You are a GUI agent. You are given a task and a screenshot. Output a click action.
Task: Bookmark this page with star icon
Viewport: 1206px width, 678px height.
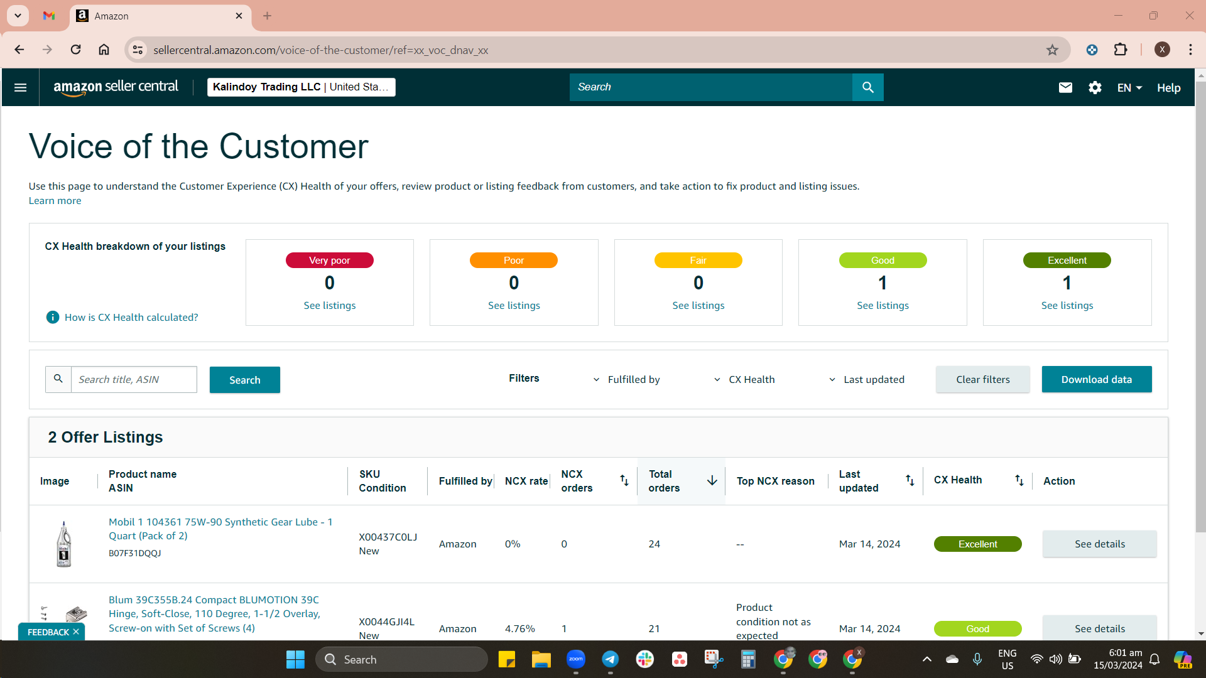pyautogui.click(x=1052, y=50)
